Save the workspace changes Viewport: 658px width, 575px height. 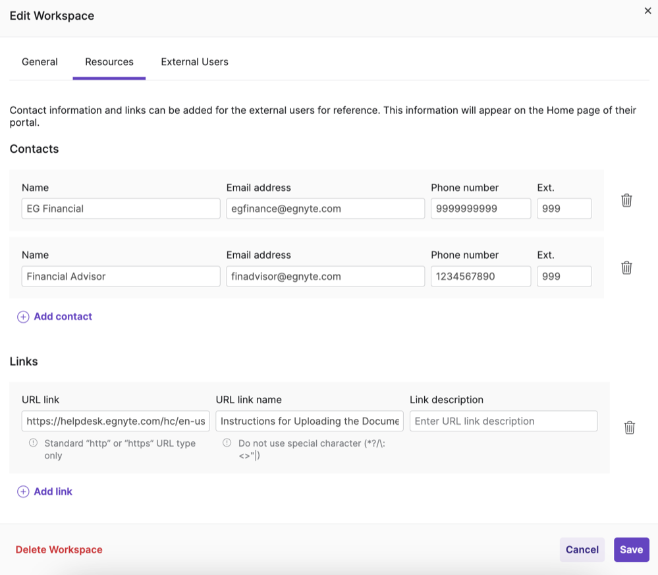click(x=632, y=550)
